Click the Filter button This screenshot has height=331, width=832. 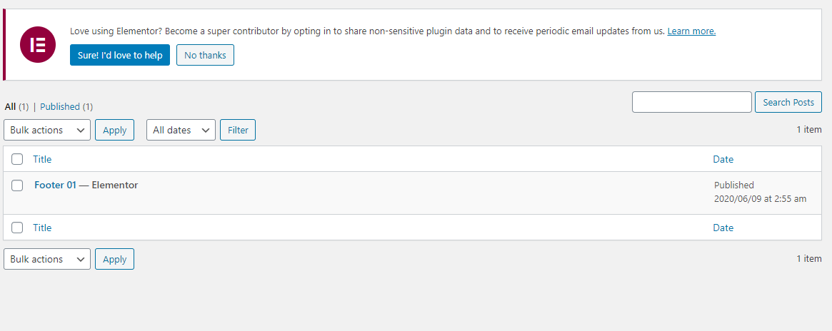pyautogui.click(x=238, y=130)
